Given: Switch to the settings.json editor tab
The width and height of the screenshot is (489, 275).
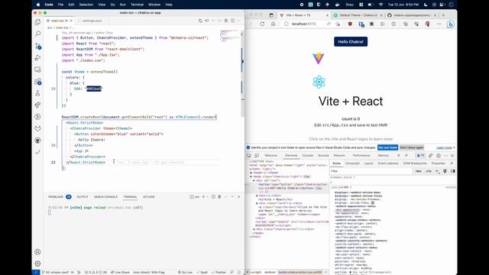Looking at the screenshot, I should click(92, 21).
